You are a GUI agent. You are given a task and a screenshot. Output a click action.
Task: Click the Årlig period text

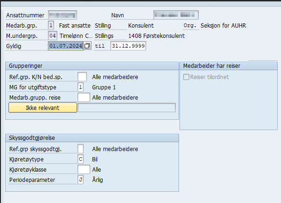coord(97,180)
